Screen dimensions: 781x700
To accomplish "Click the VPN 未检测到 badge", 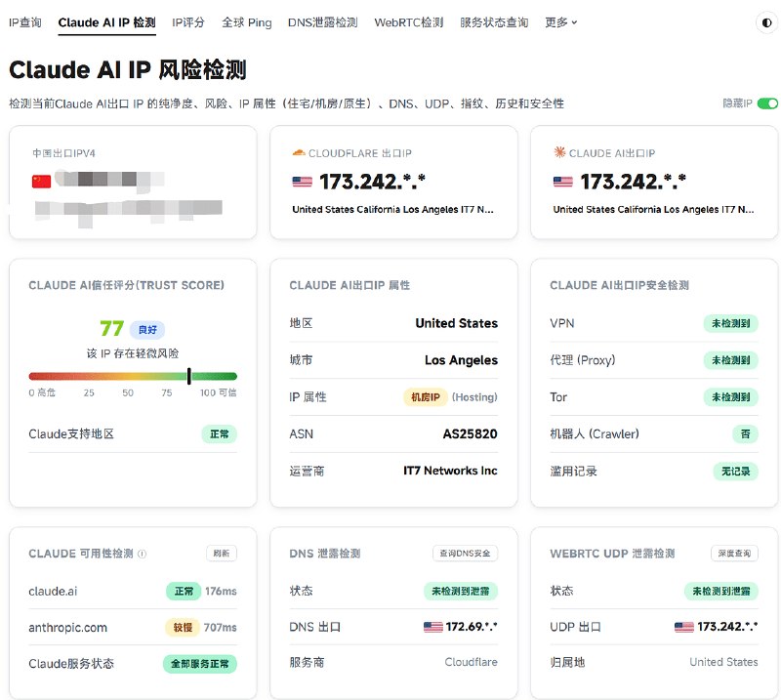I will 730,323.
